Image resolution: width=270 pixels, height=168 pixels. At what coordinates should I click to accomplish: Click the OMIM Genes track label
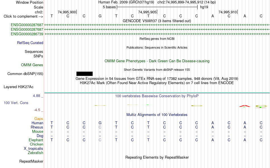pos(32,65)
